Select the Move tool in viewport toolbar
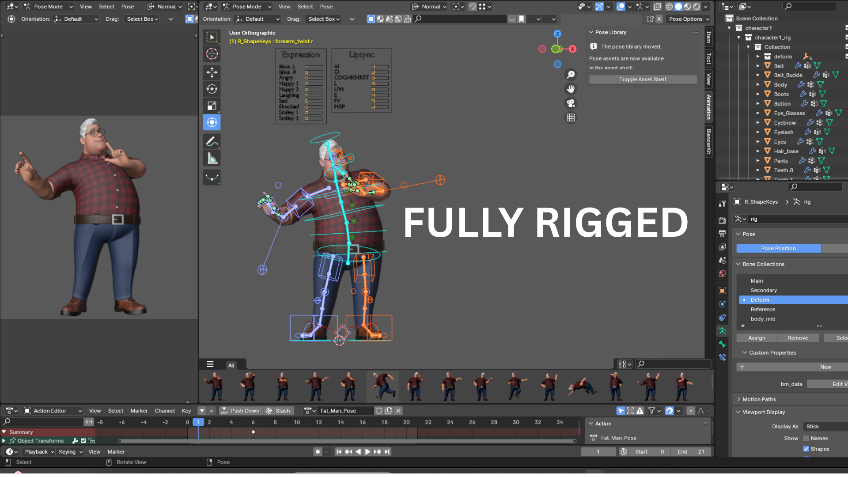Screen dimensions: 848x477 pos(212,72)
